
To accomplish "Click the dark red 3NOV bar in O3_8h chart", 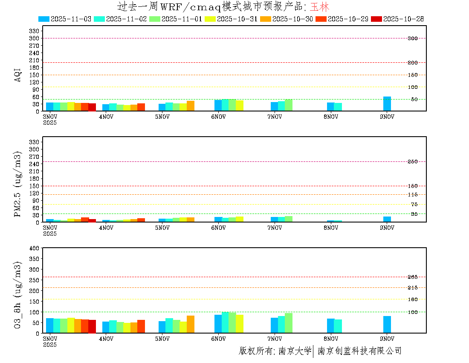I will click(92, 326).
